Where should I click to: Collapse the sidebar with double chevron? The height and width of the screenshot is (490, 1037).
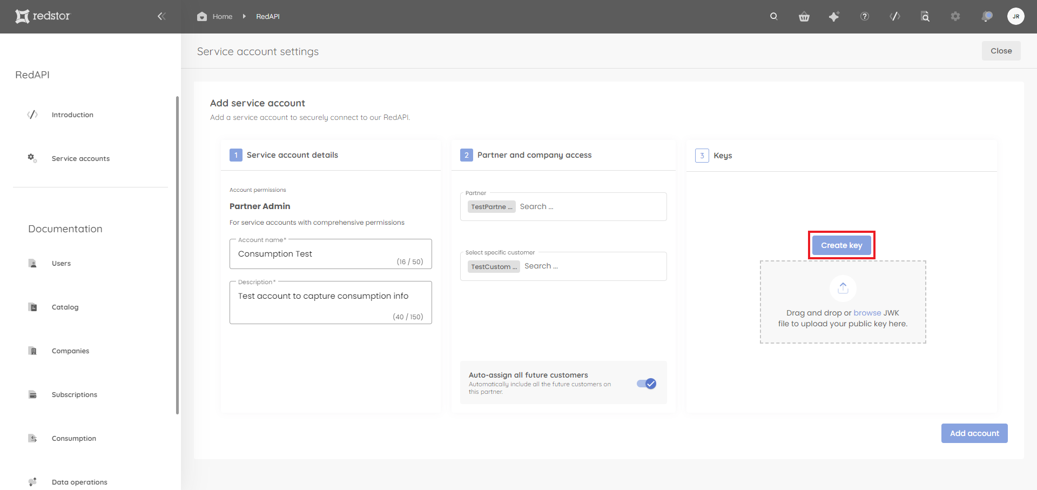[161, 16]
